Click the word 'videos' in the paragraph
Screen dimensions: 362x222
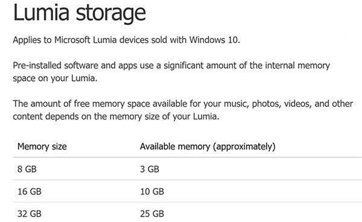(x=297, y=104)
